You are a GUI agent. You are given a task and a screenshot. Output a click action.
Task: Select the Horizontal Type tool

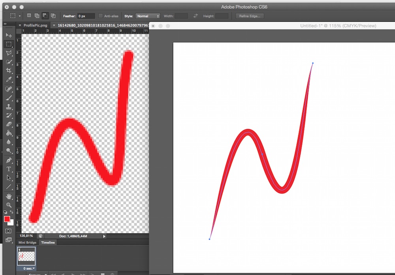[x=9, y=169]
